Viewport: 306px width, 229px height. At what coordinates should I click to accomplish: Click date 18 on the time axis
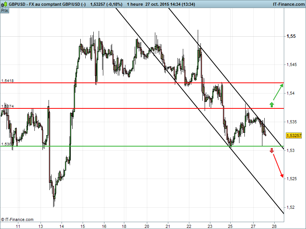[x=124, y=226]
